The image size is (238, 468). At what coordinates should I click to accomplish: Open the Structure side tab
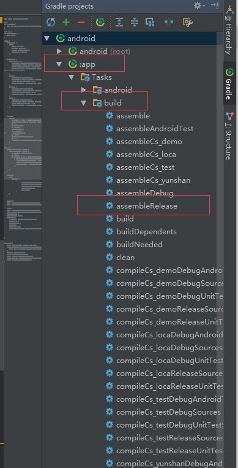(x=229, y=136)
